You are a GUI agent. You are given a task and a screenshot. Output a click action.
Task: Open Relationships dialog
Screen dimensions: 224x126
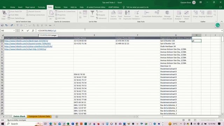click(x=157, y=14)
